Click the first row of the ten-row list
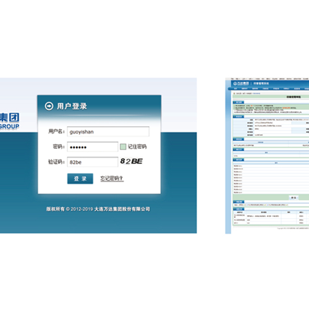 pyautogui.click(x=271, y=166)
